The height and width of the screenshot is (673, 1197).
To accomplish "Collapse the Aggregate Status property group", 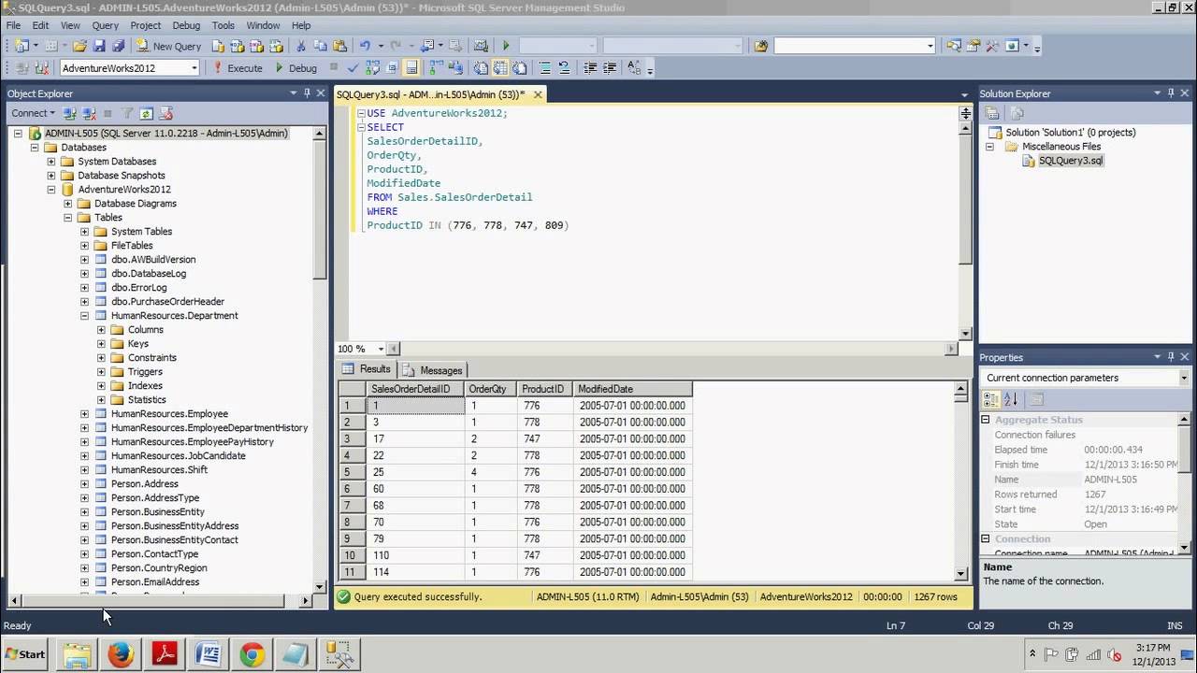I will (x=986, y=421).
